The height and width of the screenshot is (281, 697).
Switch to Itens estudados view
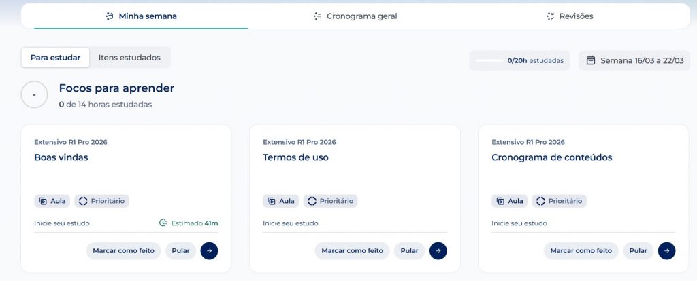pos(129,58)
